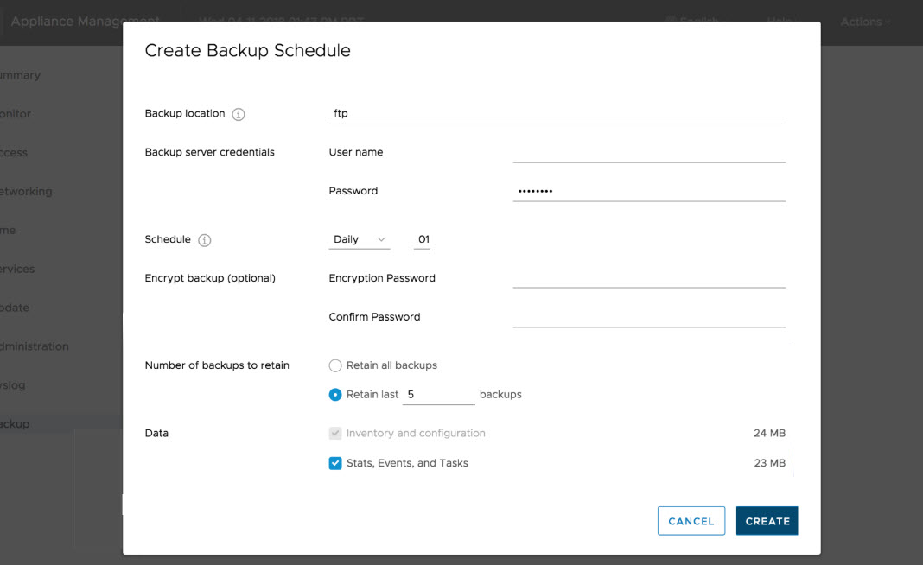
Task: Click the backup server Password field
Action: point(648,191)
